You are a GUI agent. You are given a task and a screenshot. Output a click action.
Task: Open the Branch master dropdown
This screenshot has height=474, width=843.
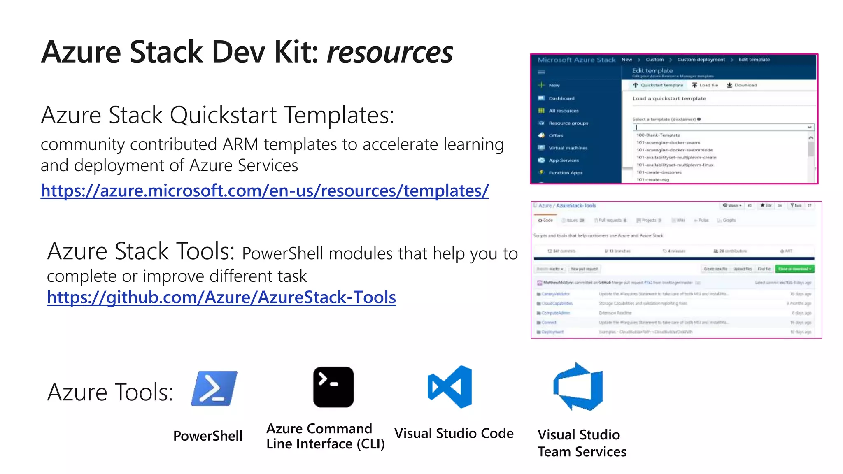(x=550, y=269)
